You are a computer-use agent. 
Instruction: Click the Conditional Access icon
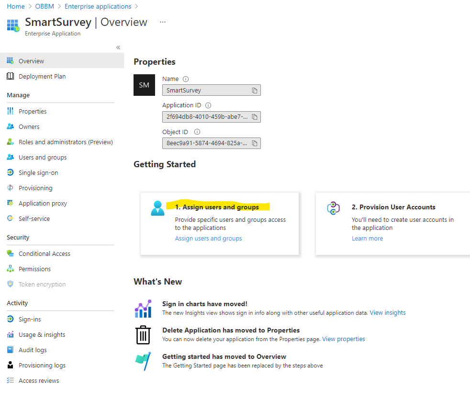point(10,253)
